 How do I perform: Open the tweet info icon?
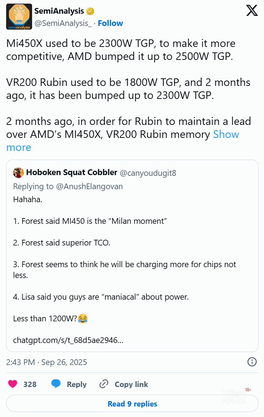pyautogui.click(x=252, y=362)
